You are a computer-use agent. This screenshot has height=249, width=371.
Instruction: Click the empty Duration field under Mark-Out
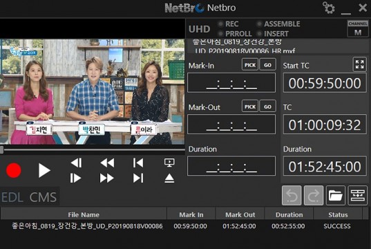(x=231, y=166)
